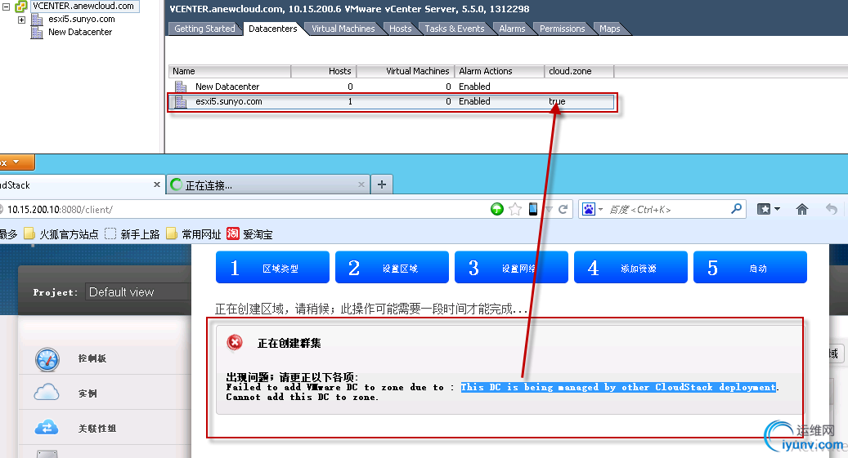Screen dimensions: 848x458
Task: Click the address bar with 10.15.200.10:8080/client/
Action: click(244, 210)
